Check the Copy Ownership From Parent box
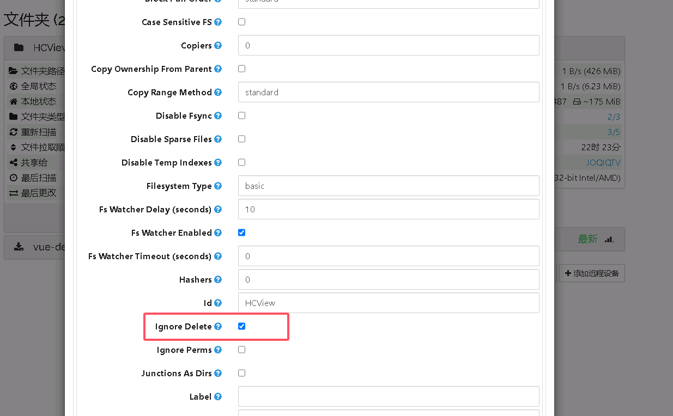 point(242,69)
